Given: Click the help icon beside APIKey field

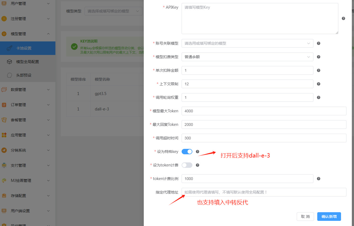Looking at the screenshot, I should click(343, 18).
